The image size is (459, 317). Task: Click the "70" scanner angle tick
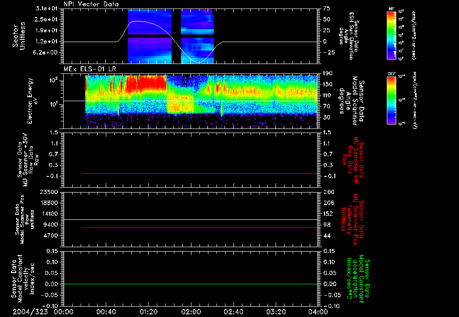click(327, 107)
